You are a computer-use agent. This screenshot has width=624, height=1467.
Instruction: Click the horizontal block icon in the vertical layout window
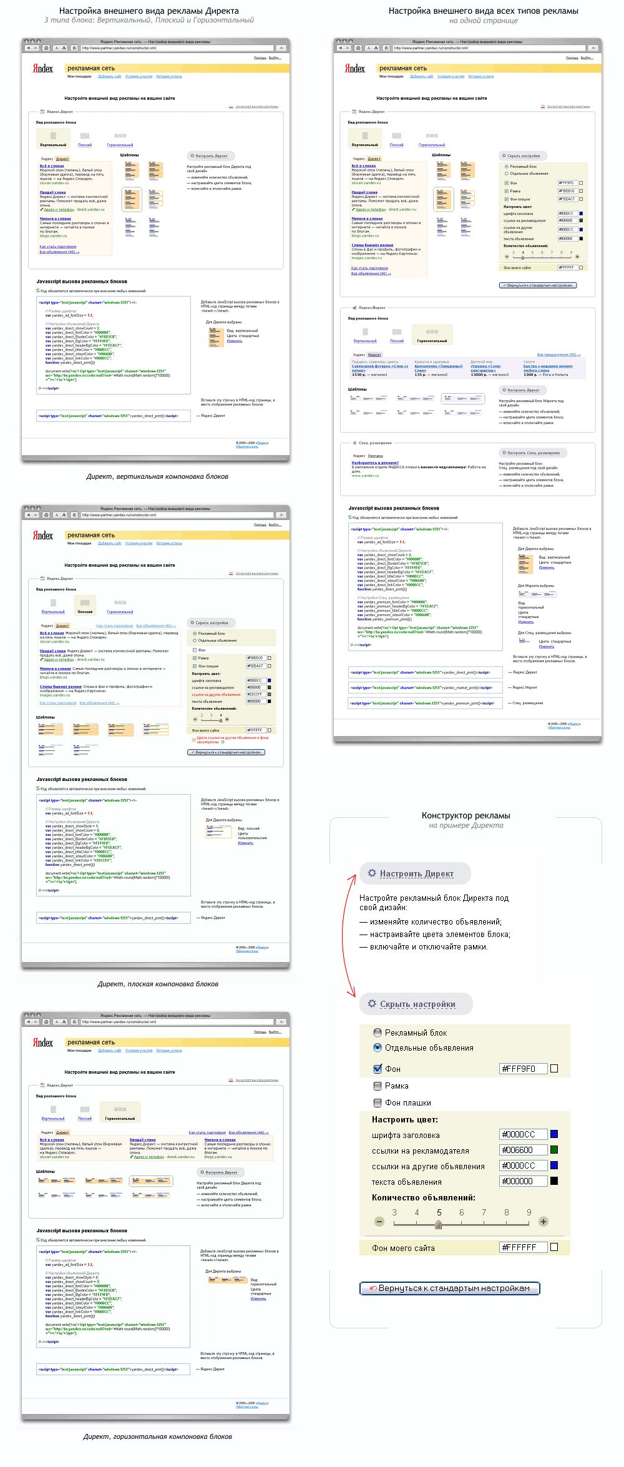[120, 135]
